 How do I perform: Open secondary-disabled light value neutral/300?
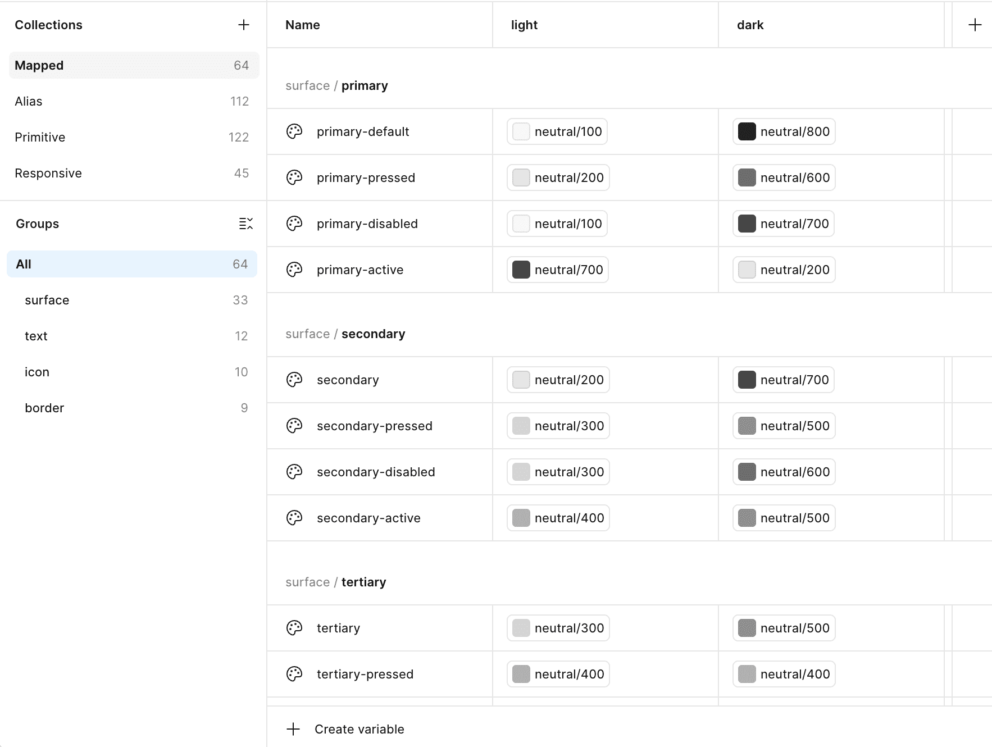558,472
